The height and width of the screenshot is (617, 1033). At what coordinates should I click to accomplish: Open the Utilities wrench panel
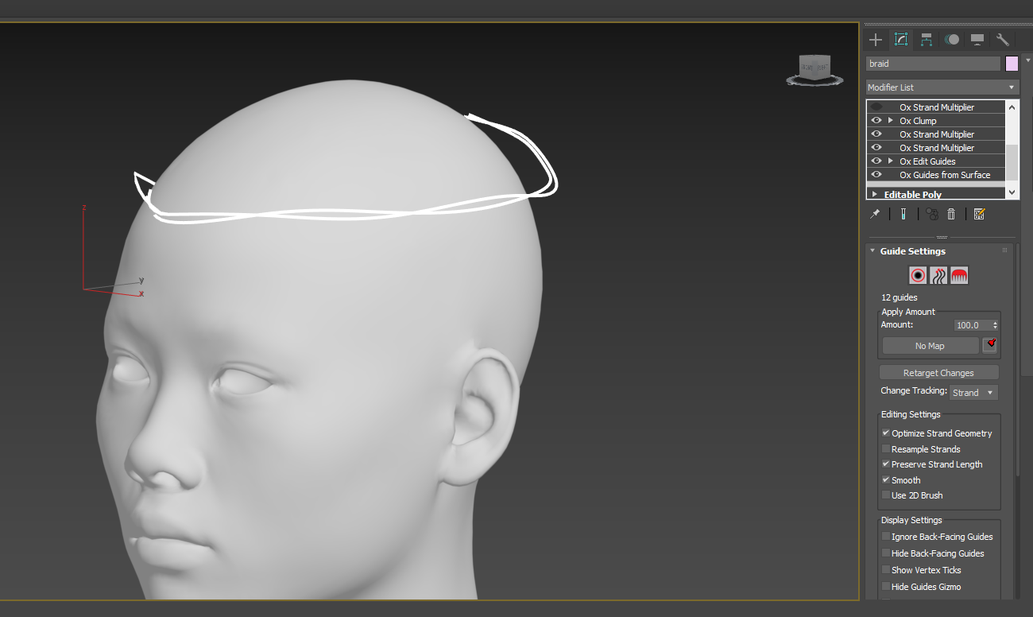1003,40
